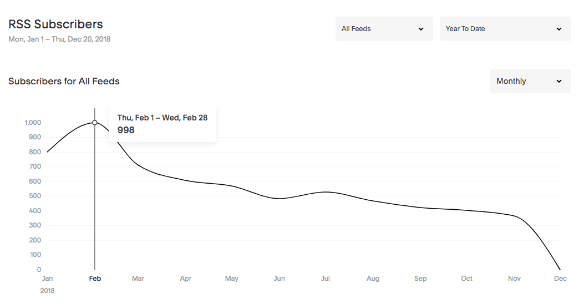The height and width of the screenshot is (308, 579).
Task: Click the RSS Subscribers heading
Action: (x=55, y=24)
